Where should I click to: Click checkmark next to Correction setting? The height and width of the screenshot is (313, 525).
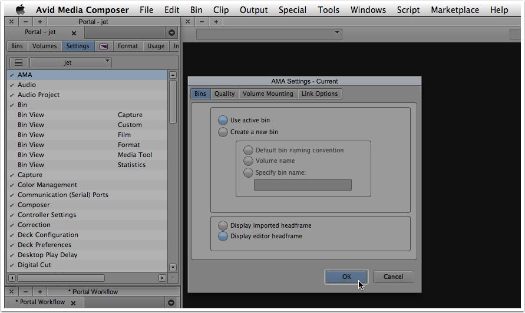(12, 225)
